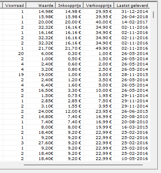Sort by the Waarde column header
The image size is (161, 173).
41,6
